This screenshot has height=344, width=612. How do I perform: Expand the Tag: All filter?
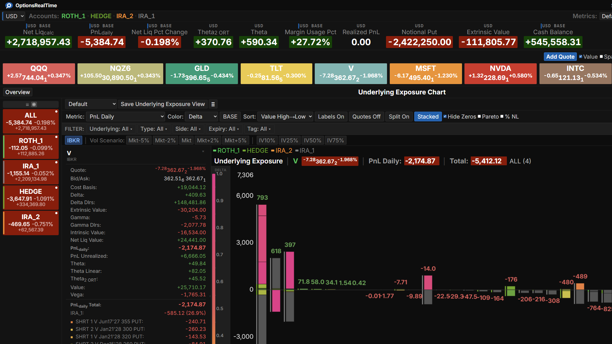point(259,129)
